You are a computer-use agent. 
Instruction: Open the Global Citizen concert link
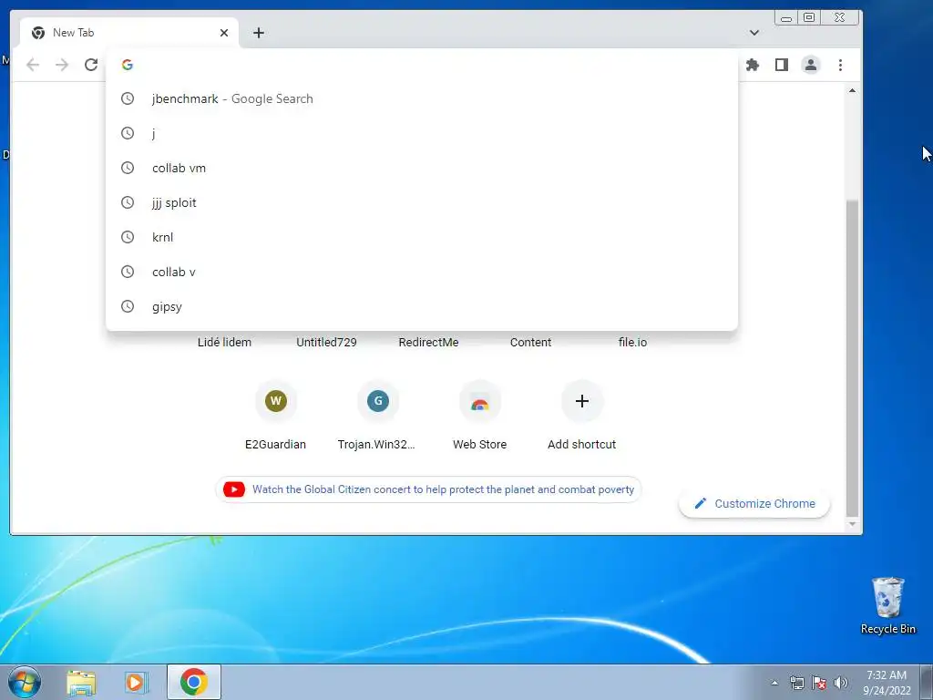(428, 489)
